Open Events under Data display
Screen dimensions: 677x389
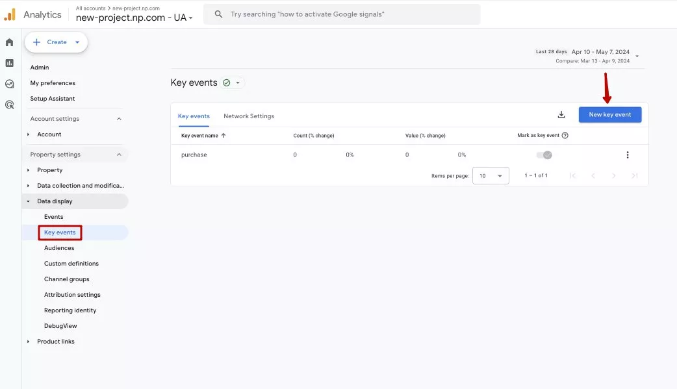[53, 217]
